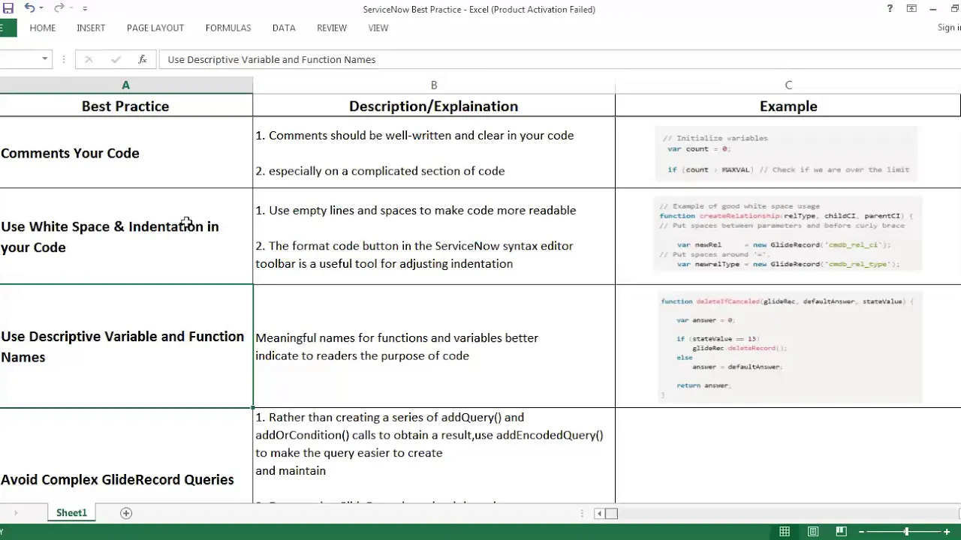This screenshot has height=540, width=961.
Task: Open Ribbon Display Options
Action: click(x=911, y=9)
